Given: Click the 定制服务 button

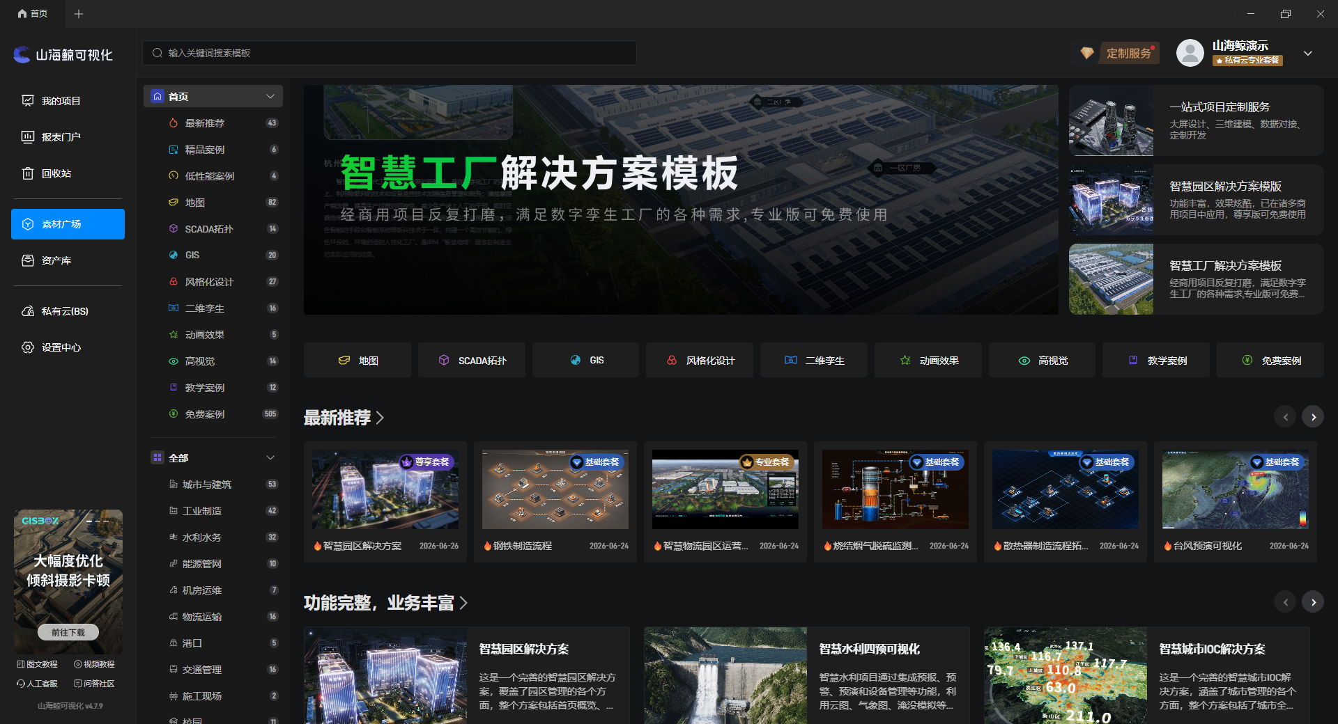Looking at the screenshot, I should pos(1129,53).
